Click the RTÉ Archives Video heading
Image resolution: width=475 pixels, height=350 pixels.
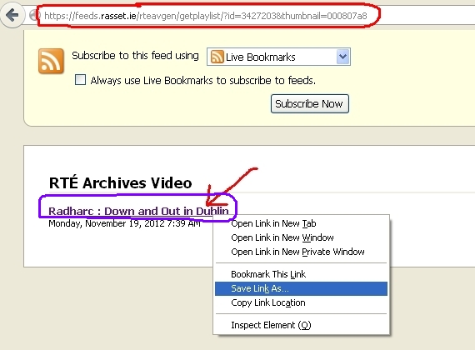tap(120, 182)
